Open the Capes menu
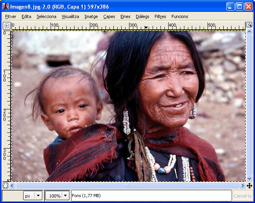Screen dimensions: 255x203 pyautogui.click(x=109, y=16)
